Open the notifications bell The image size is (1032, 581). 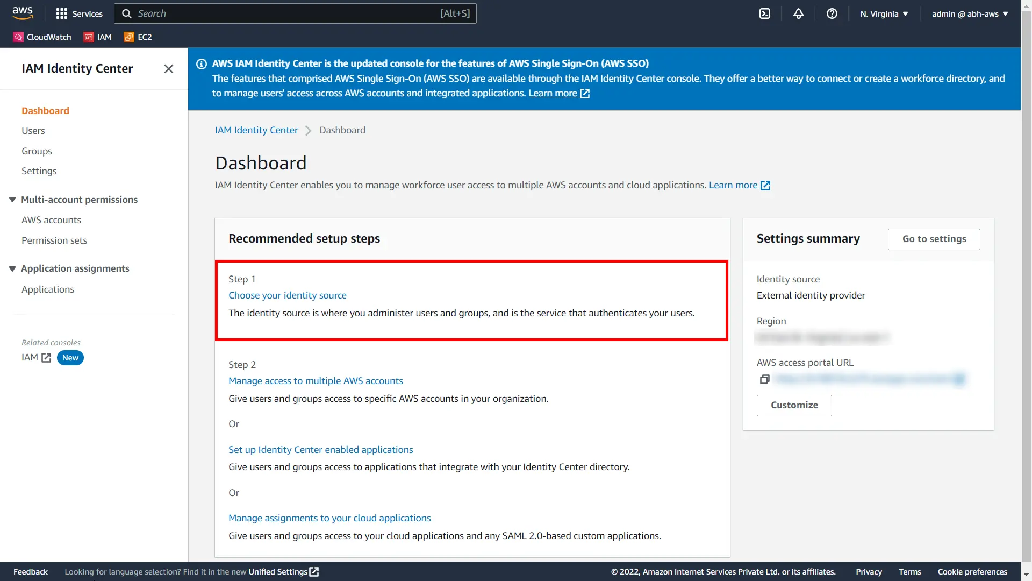[798, 13]
